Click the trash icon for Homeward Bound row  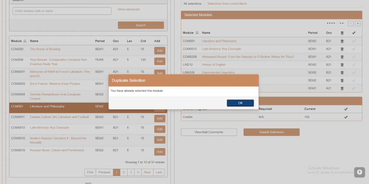coord(342,57)
